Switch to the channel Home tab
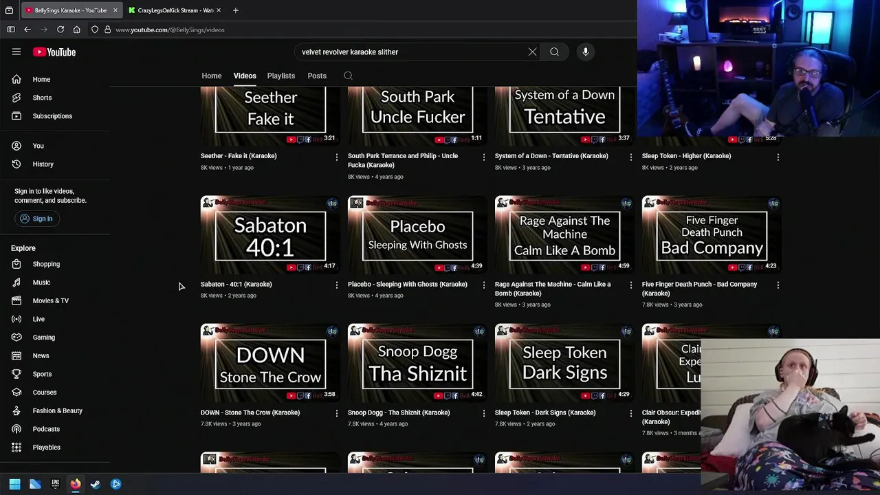This screenshot has height=495, width=880. tap(212, 76)
